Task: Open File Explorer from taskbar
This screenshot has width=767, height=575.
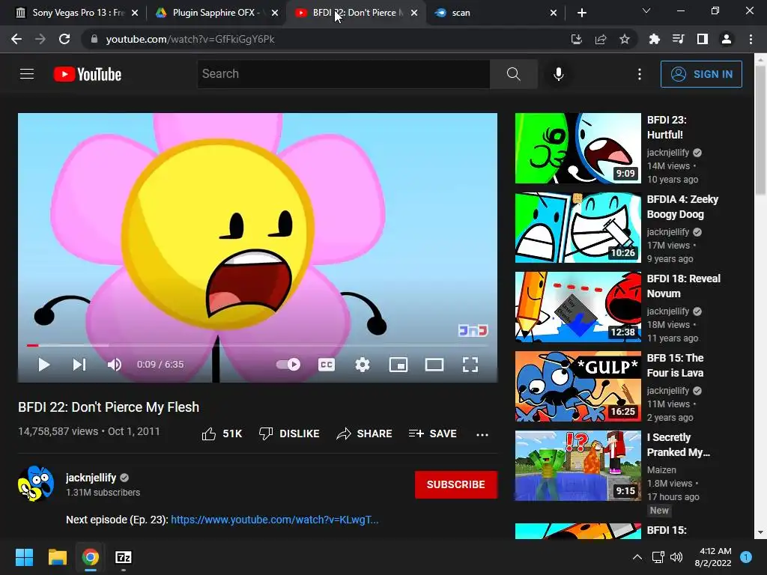Action: (57, 557)
